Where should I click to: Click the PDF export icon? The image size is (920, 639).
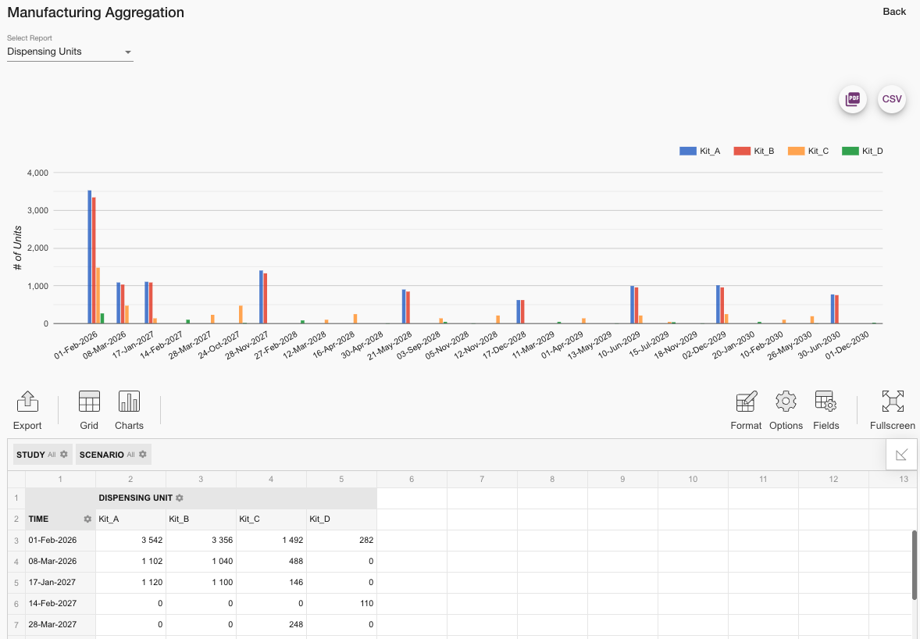coord(853,99)
